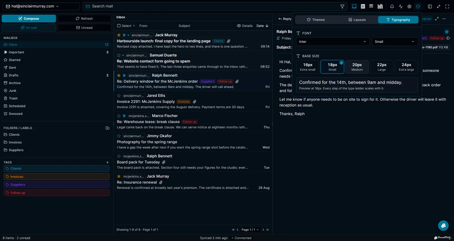
Task: Open the Page 1 / 1 dropdown
Action: point(250,230)
